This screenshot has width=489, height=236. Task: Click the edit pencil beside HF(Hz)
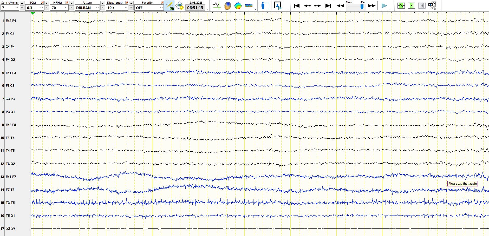coord(67,3)
